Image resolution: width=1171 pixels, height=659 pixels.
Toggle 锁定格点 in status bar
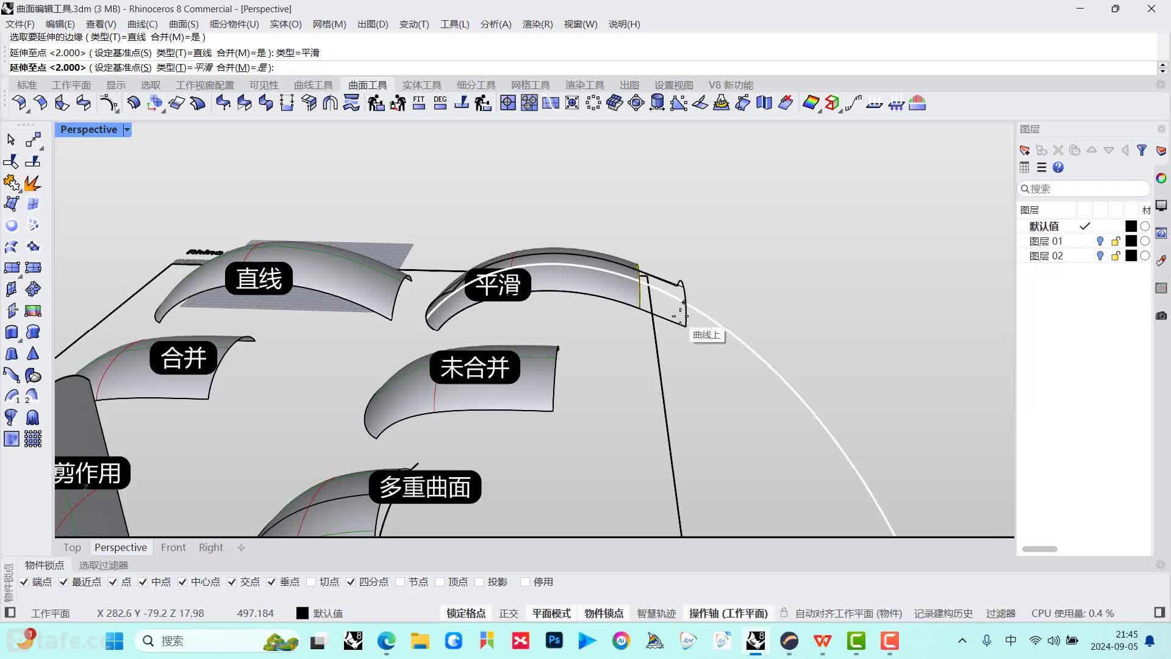coord(466,613)
